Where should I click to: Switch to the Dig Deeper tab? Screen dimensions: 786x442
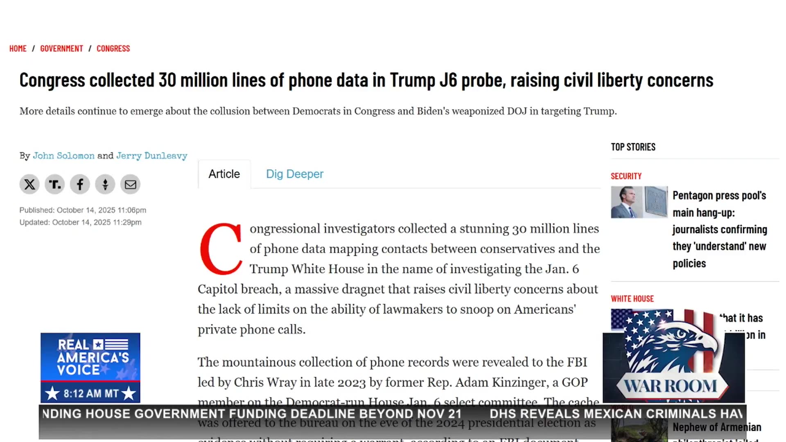pos(294,174)
